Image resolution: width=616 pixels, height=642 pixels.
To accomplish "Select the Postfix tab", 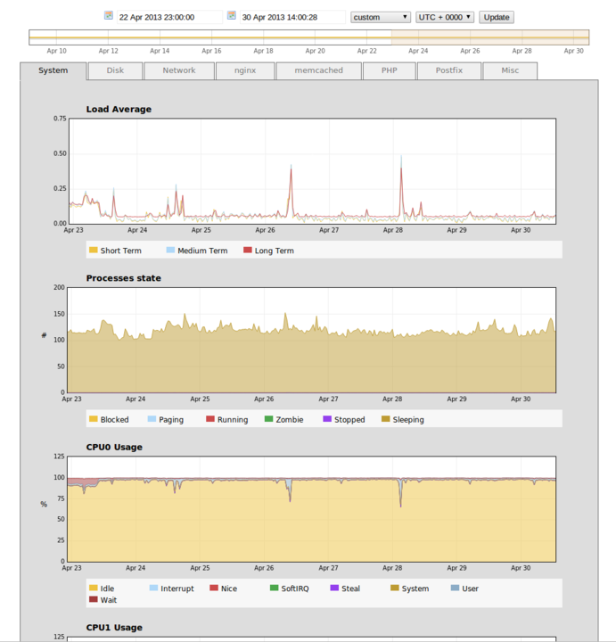I will (448, 70).
